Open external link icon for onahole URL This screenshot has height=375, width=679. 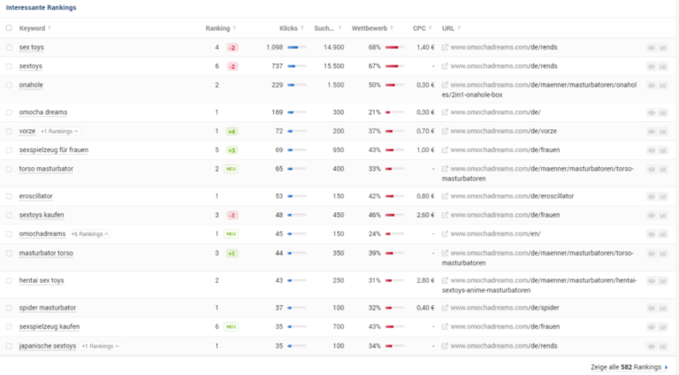(445, 85)
